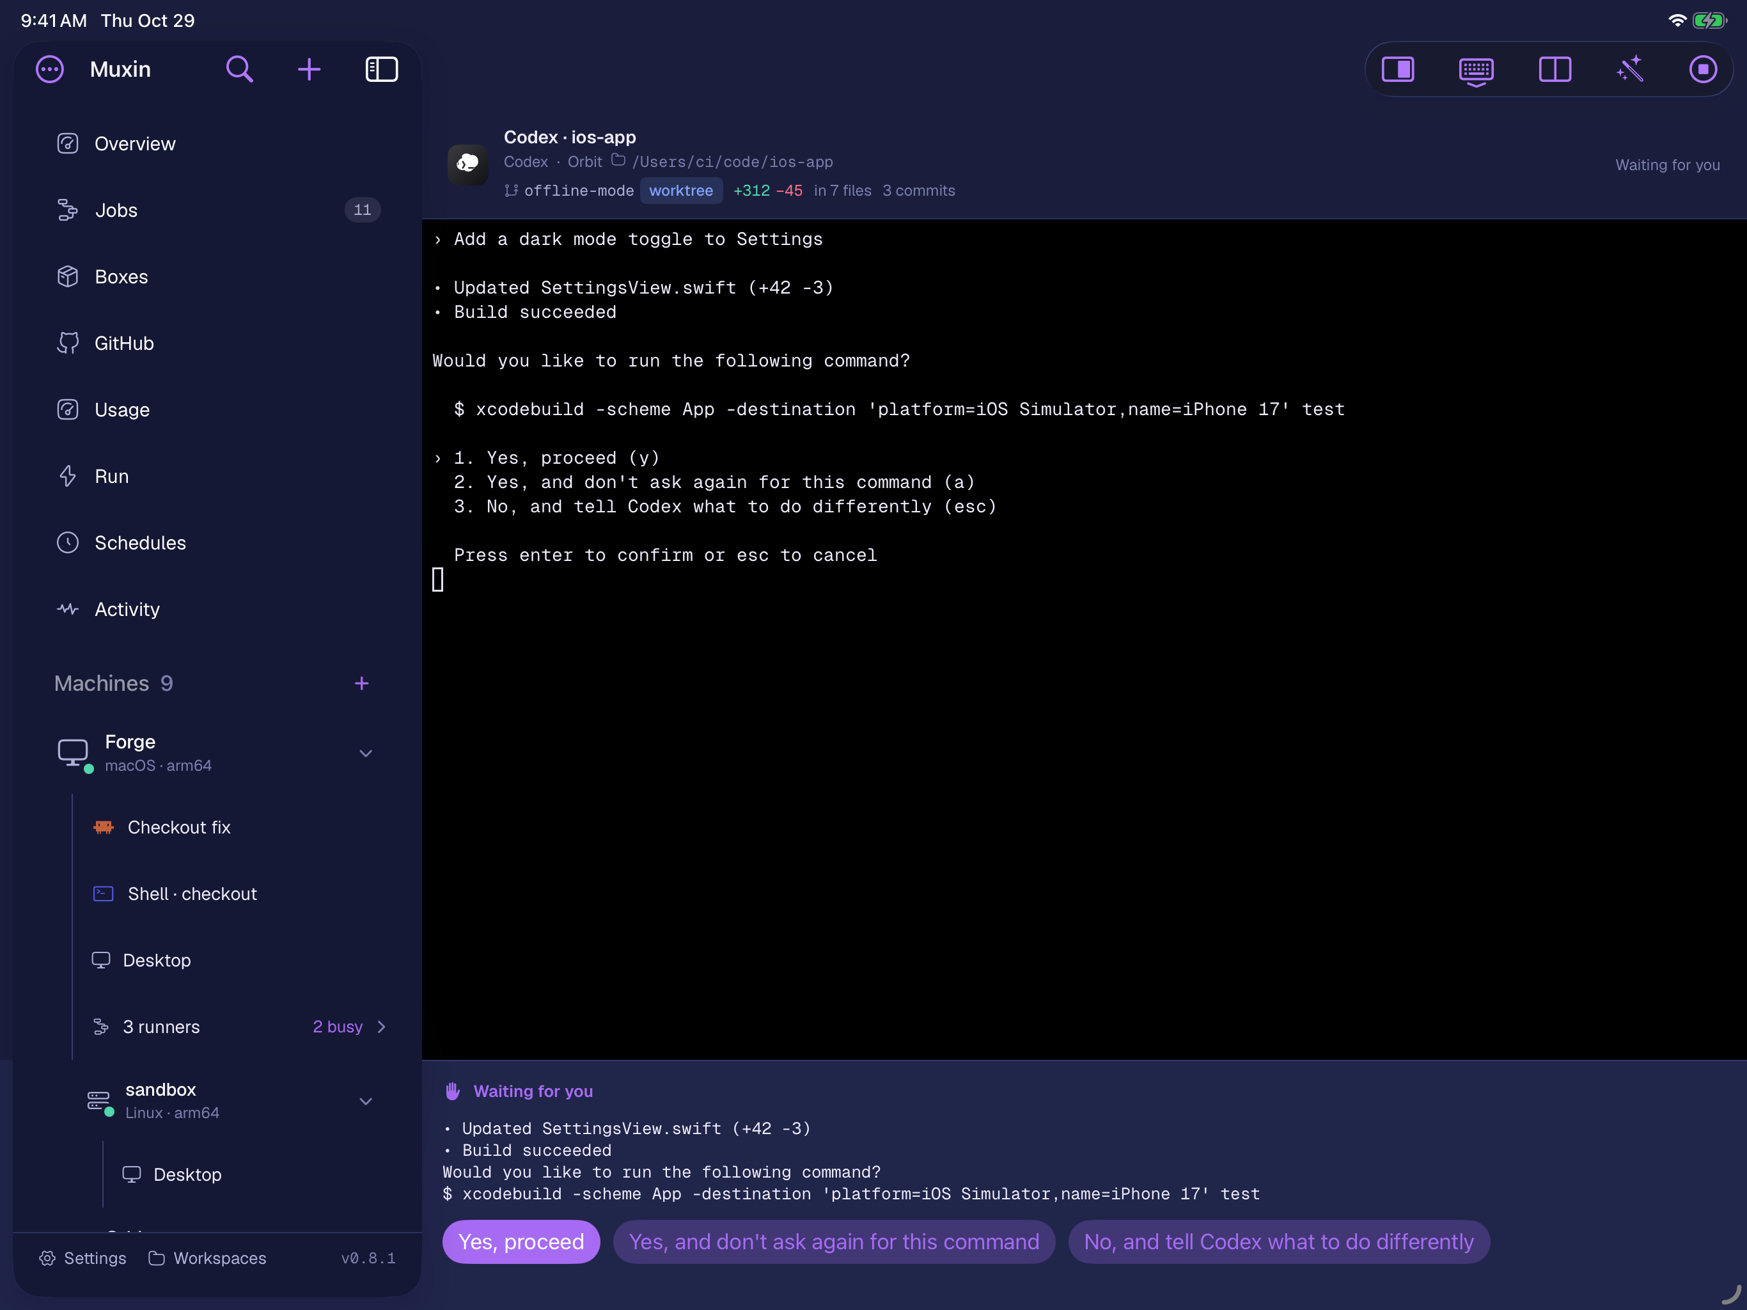Viewport: 1747px width, 1310px height.
Task: Toggle the right inspector panel icon
Action: (x=1398, y=70)
